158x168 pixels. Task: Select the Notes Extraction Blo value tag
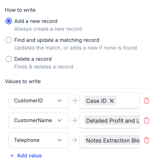(x=112, y=140)
